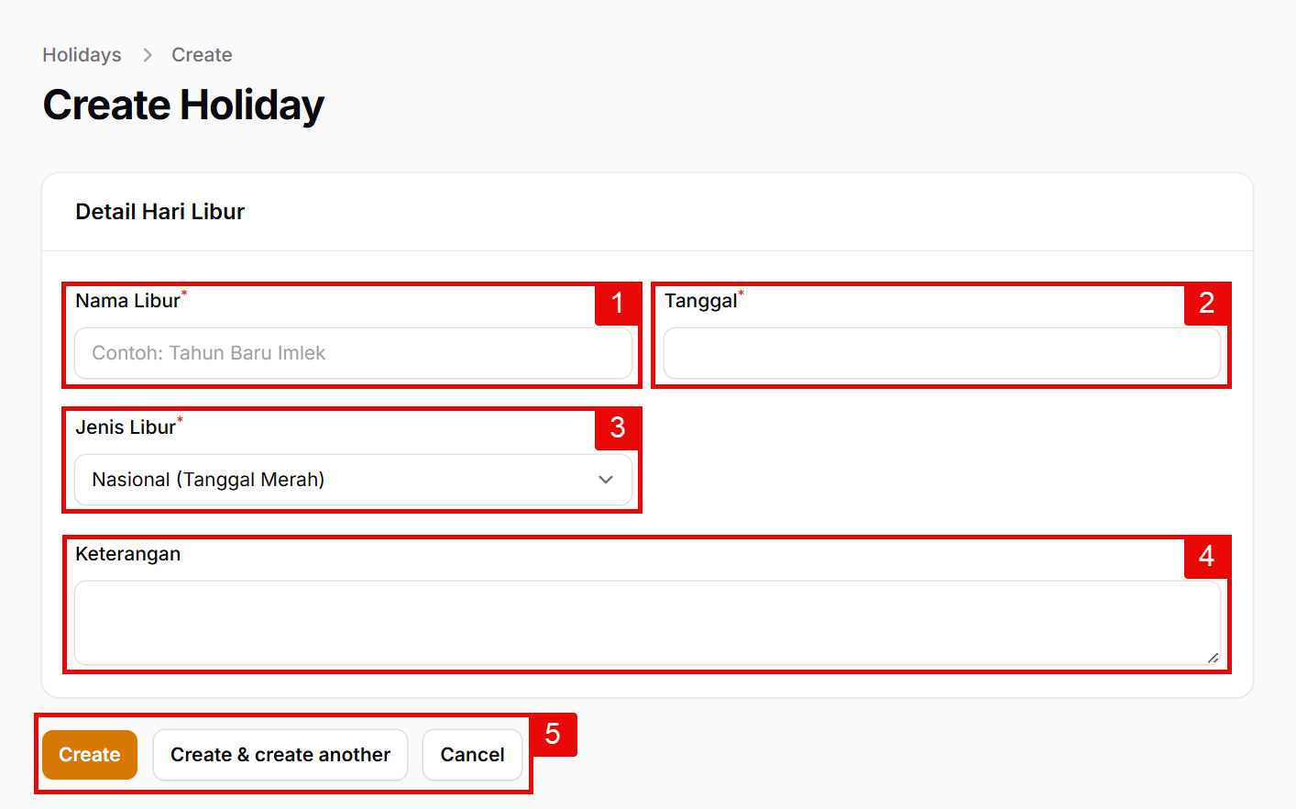Click the red badge numbered 5
This screenshot has width=1296, height=809.
553,734
